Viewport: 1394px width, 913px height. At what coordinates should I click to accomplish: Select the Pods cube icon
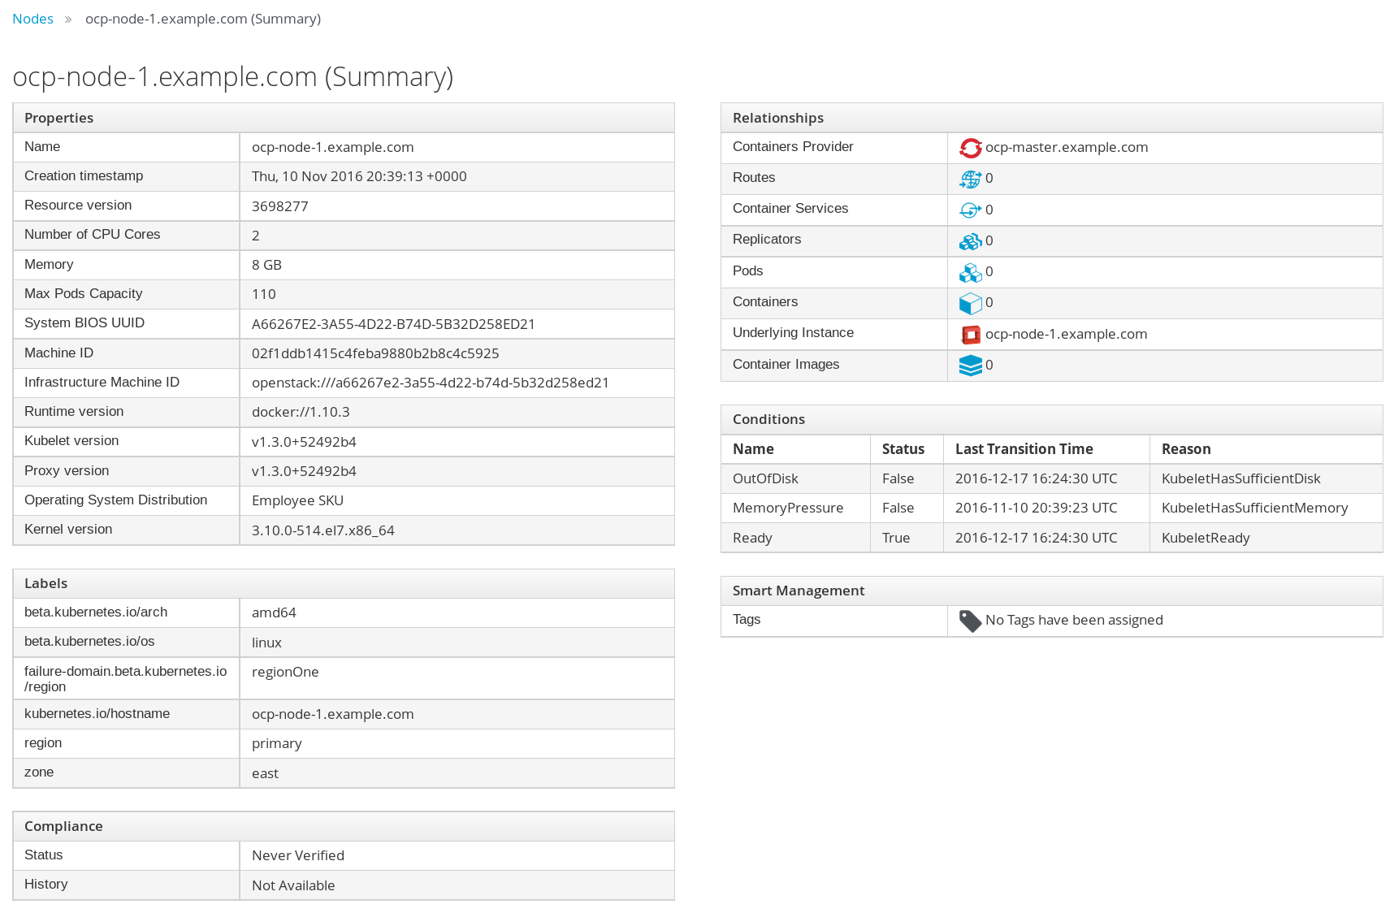(971, 272)
